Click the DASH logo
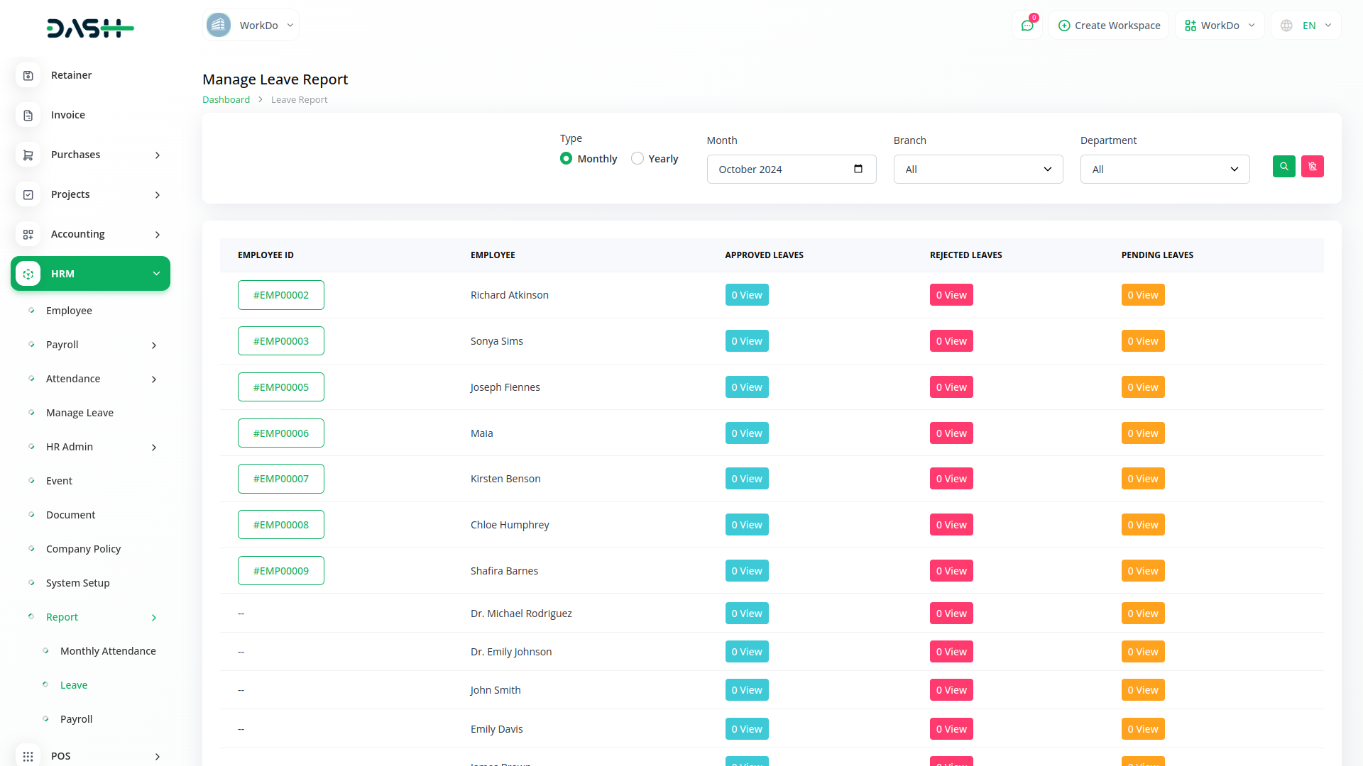1363x766 pixels. 90,28
